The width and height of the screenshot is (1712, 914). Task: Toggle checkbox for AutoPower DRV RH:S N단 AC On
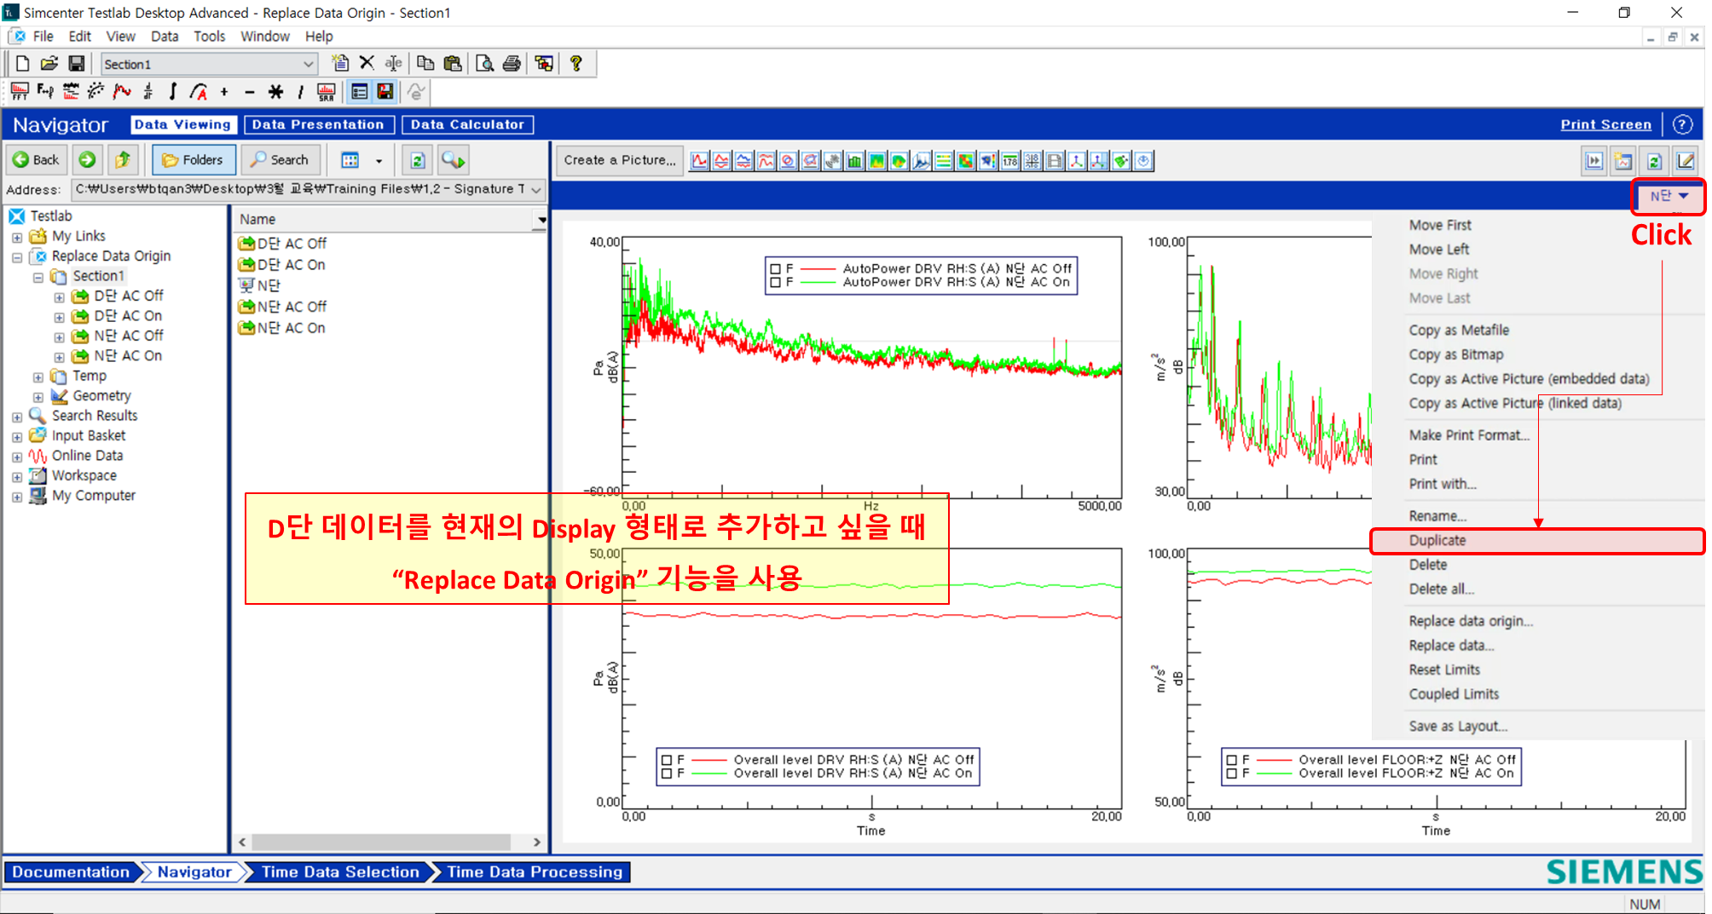pos(775,282)
